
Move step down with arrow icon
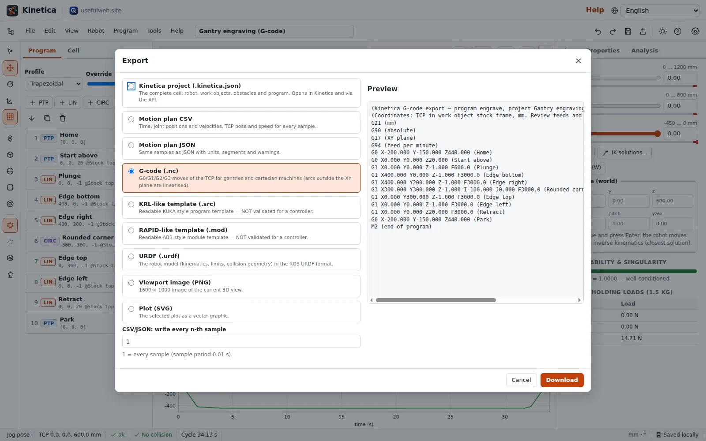coord(32,118)
